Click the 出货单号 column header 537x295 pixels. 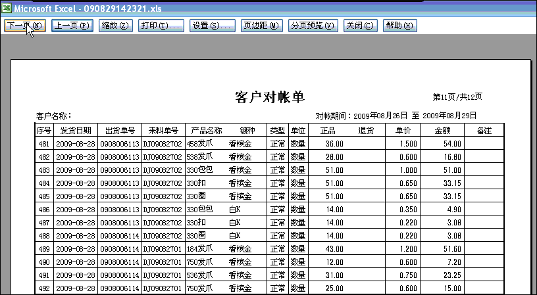tap(120, 130)
